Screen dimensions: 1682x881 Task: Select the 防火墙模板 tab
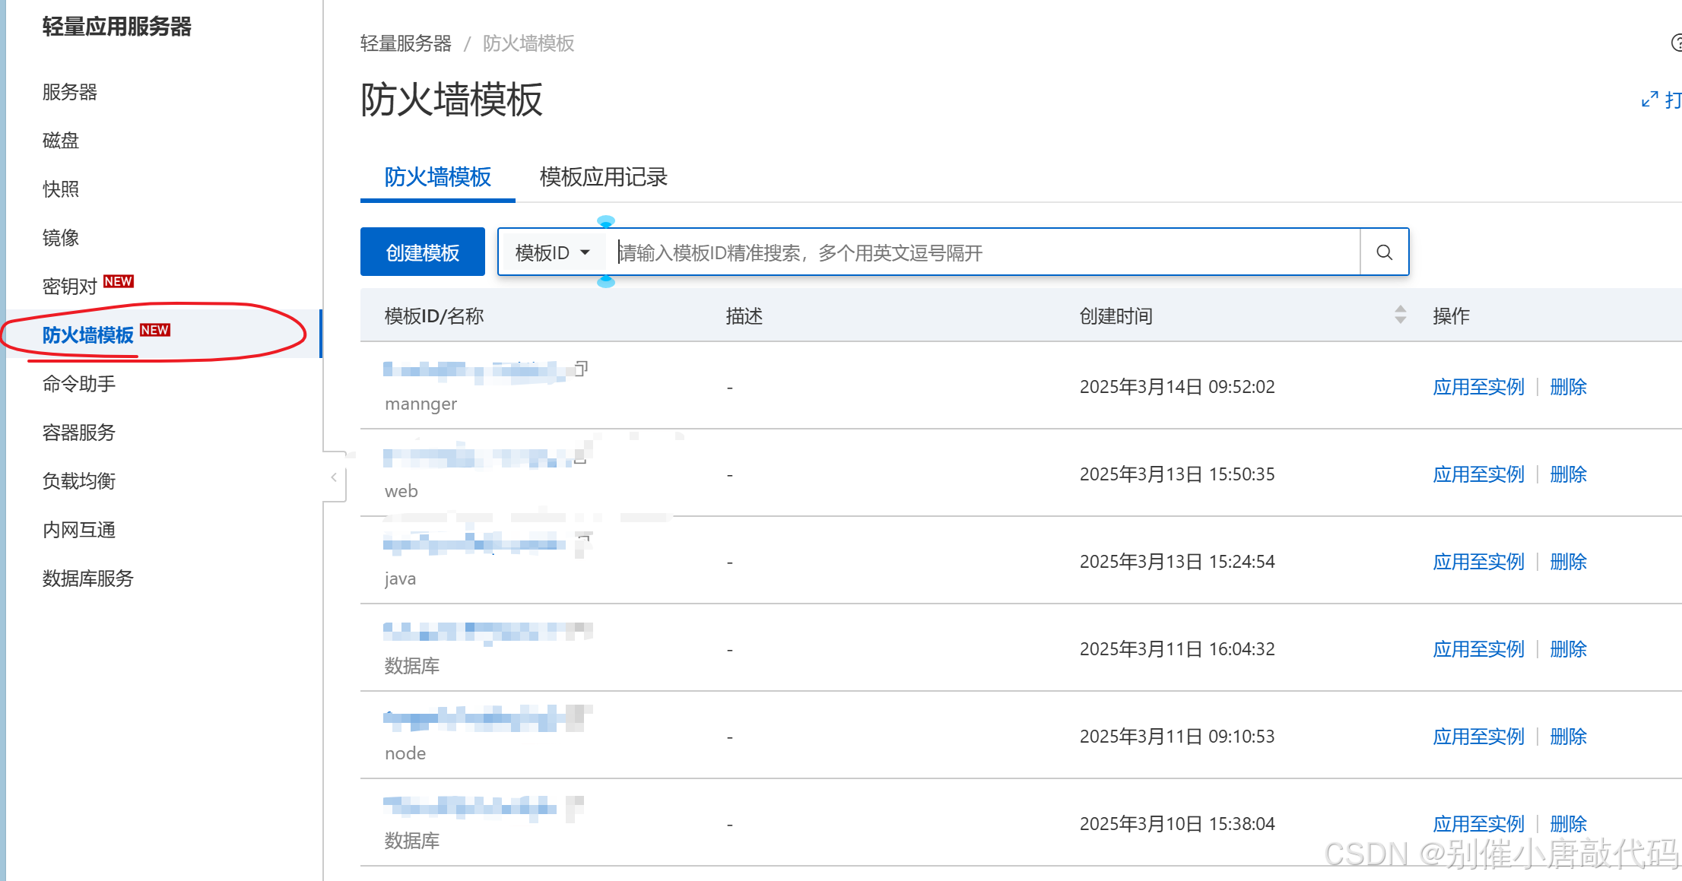click(x=437, y=177)
